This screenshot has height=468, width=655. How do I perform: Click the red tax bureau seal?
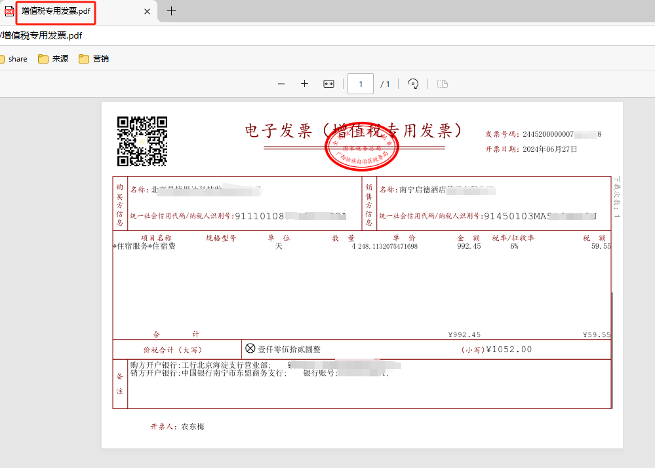pyautogui.click(x=362, y=147)
